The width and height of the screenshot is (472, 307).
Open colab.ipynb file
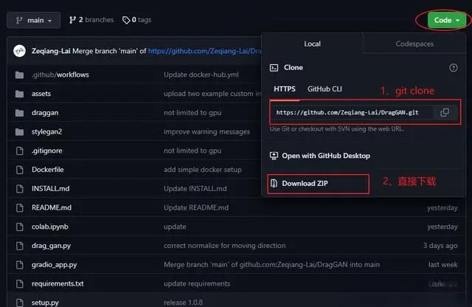tap(50, 227)
